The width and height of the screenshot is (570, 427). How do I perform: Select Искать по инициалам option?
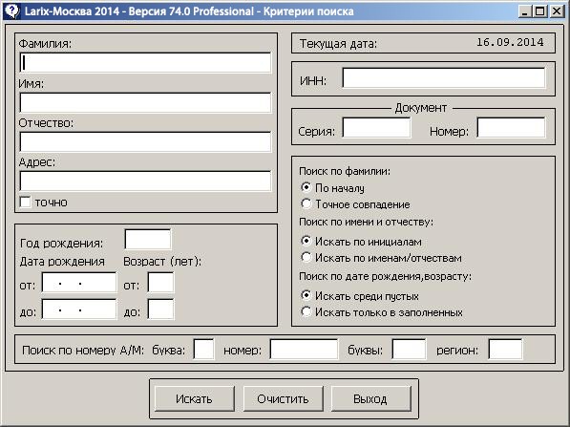click(x=306, y=241)
